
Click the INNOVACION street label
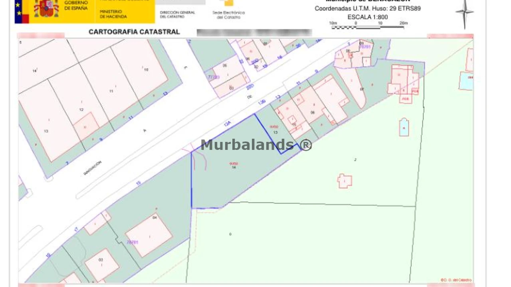(x=93, y=168)
